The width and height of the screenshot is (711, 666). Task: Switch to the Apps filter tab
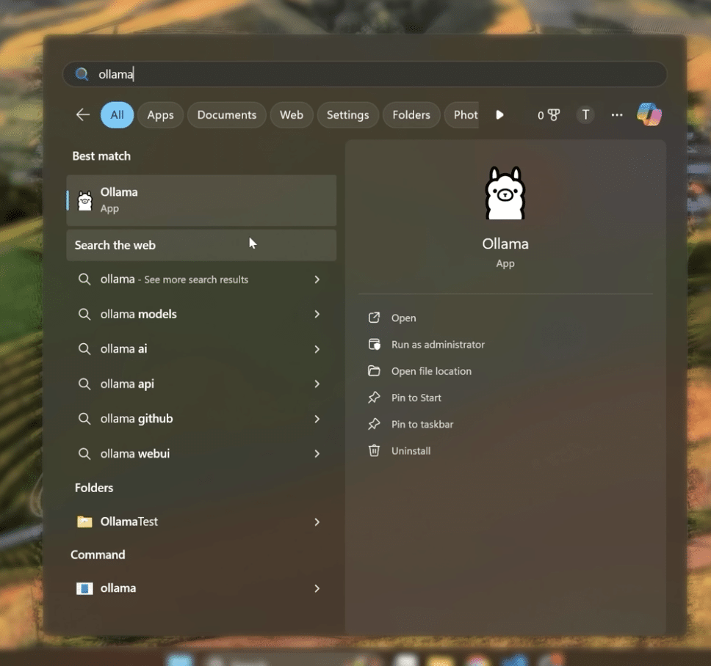coord(161,115)
